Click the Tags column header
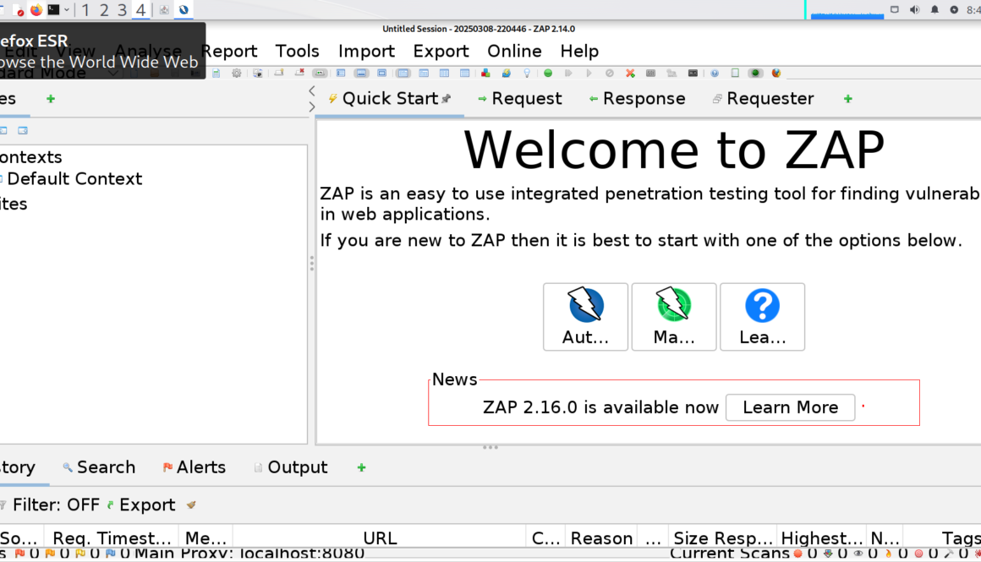This screenshot has width=981, height=562. tap(941, 538)
